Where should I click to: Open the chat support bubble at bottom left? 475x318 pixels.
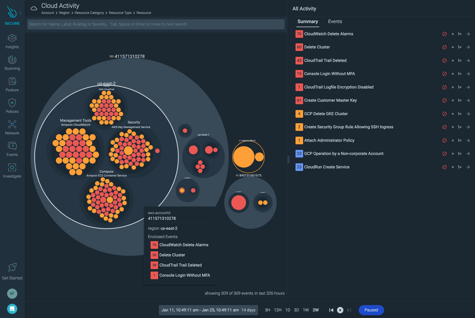(x=12, y=309)
